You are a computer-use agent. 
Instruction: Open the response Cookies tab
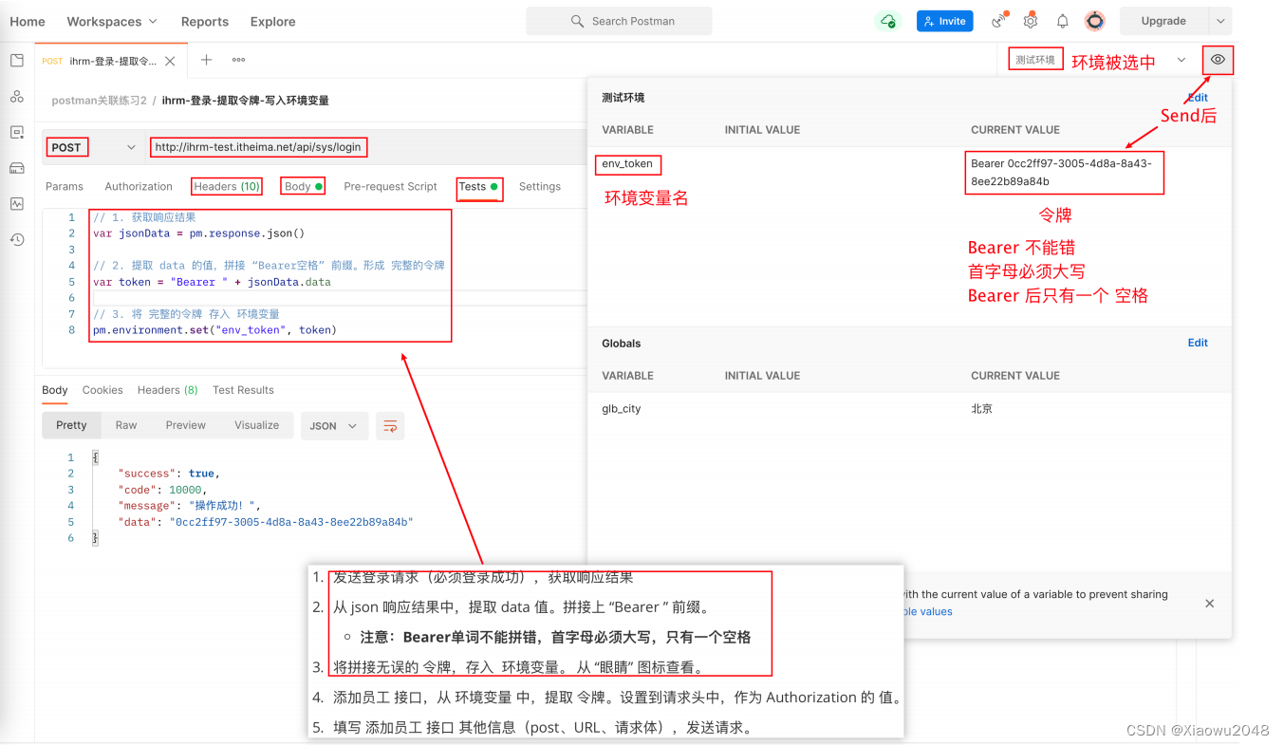[x=102, y=390]
